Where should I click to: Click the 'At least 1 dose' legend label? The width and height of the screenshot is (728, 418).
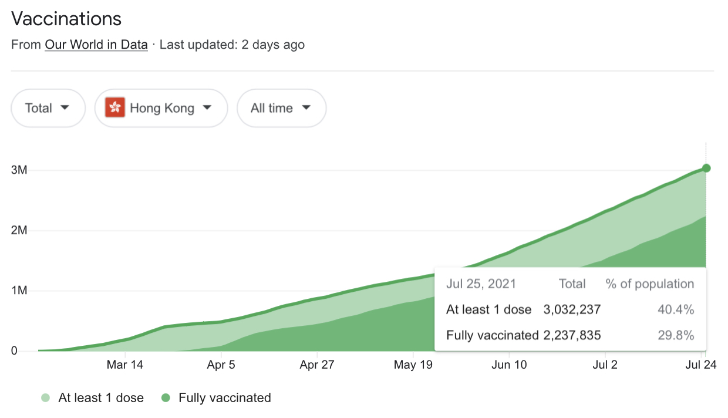click(101, 398)
